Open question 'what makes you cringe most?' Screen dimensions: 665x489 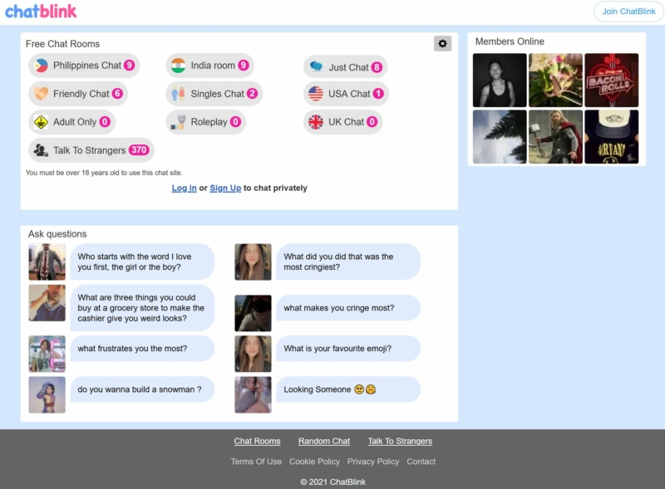click(348, 308)
